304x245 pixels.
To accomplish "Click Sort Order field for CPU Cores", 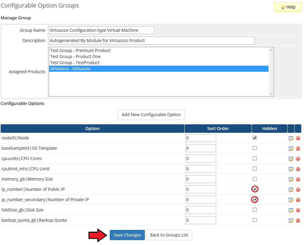I will (x=201, y=158).
